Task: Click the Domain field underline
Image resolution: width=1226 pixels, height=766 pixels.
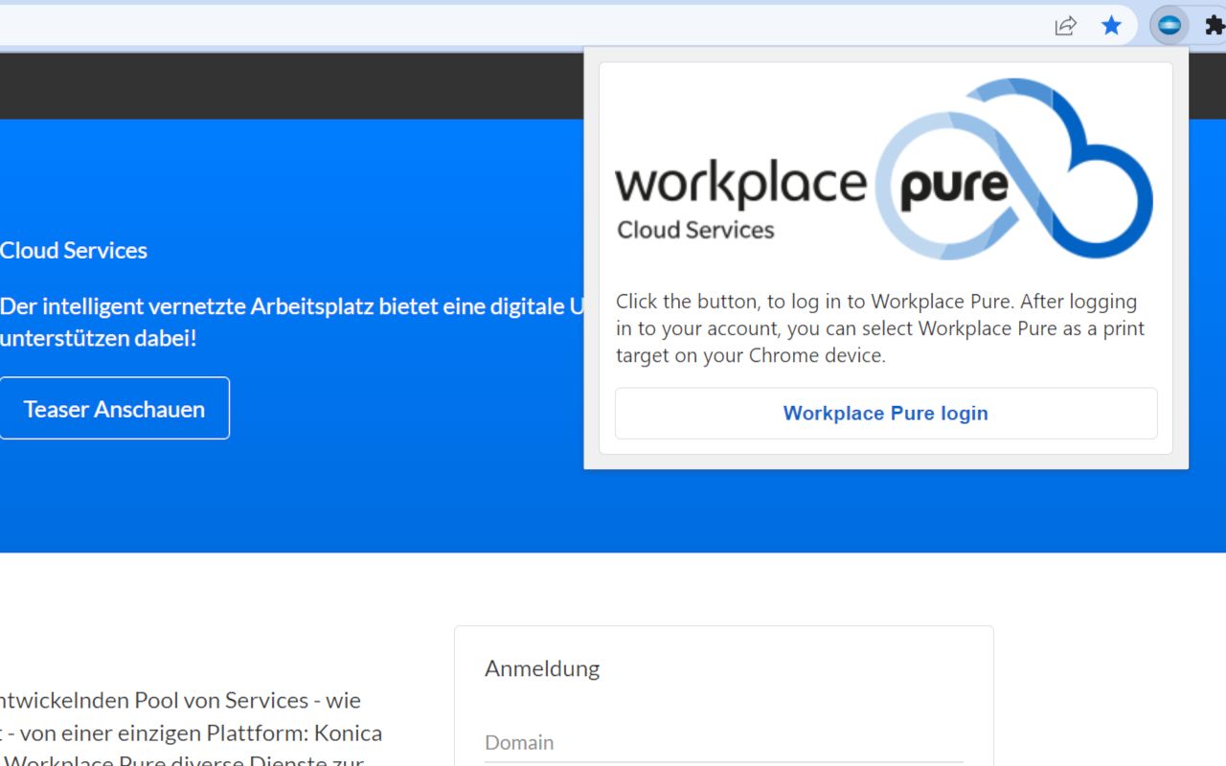Action: [x=723, y=761]
